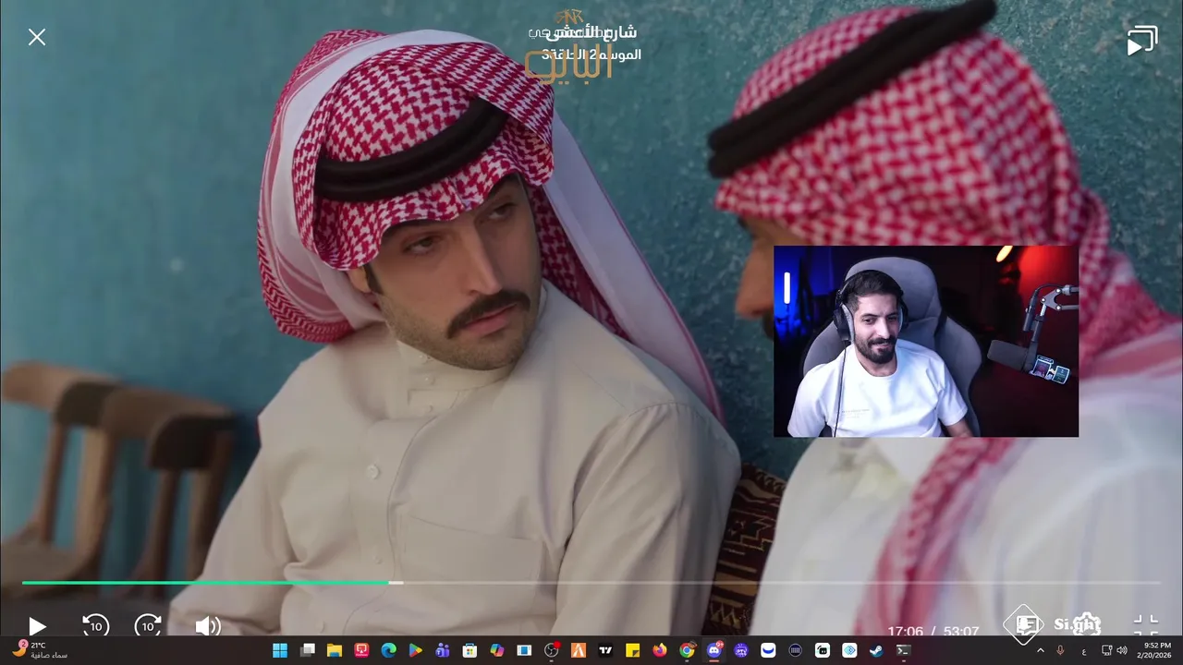Open Sticky Notes from the taskbar
Viewport: 1183px width, 665px height.
632,650
